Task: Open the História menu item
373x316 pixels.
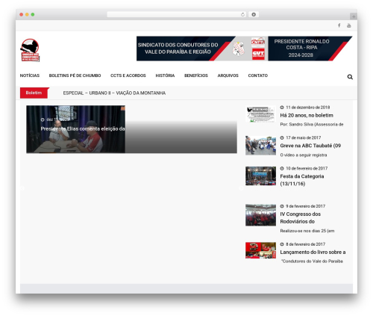Action: pyautogui.click(x=165, y=75)
